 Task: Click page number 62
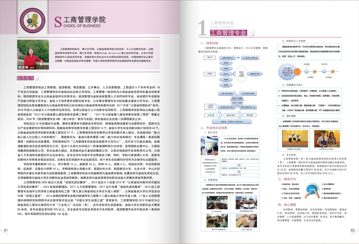pyautogui.click(x=353, y=230)
